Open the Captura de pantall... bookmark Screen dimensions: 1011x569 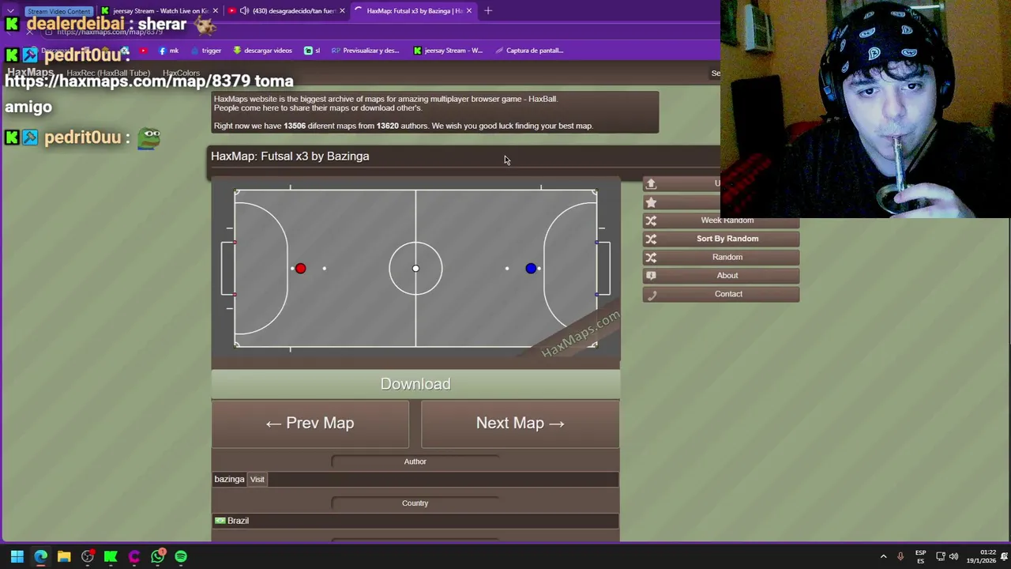(x=529, y=51)
